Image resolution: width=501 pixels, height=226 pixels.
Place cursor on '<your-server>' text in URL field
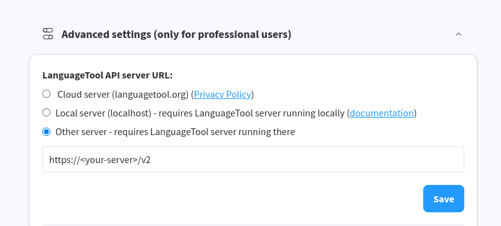click(x=109, y=160)
